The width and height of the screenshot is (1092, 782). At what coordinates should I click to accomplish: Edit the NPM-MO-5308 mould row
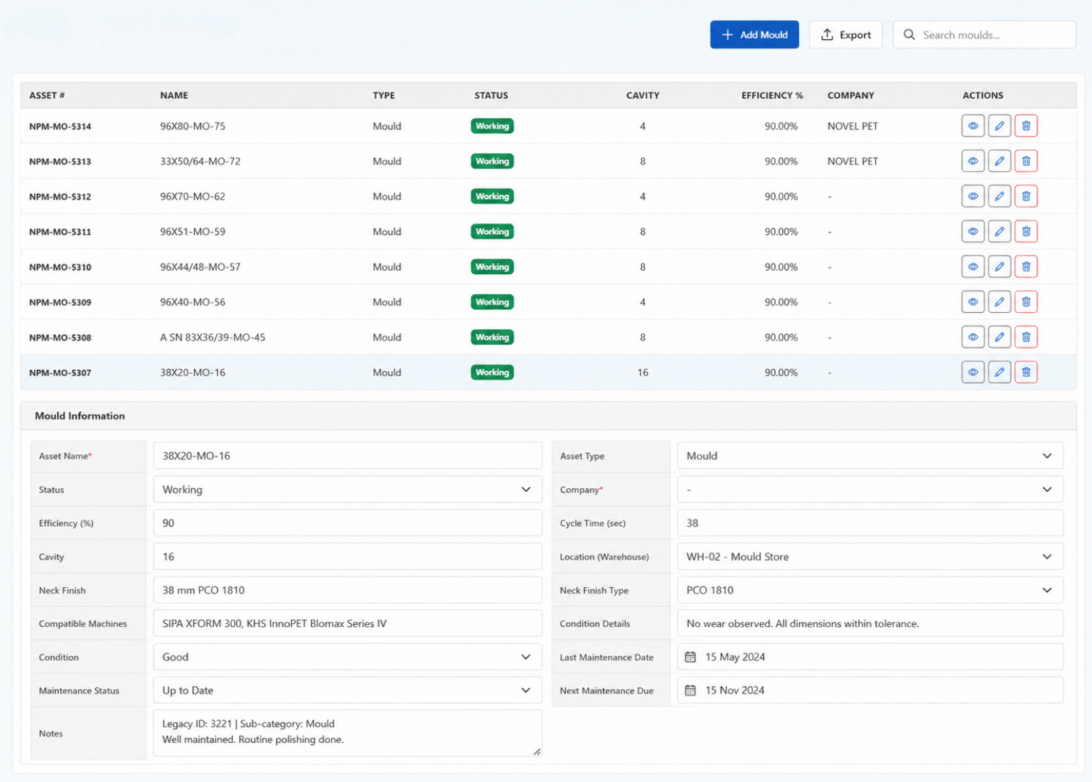(x=999, y=337)
